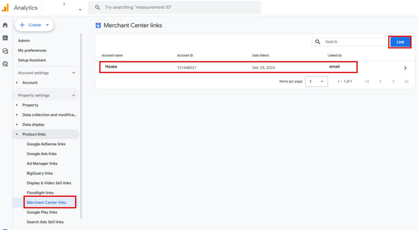Jump to the first page icon

(x=367, y=81)
